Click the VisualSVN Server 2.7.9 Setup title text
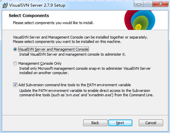The width and height of the screenshot is (170, 133). pyautogui.click(x=37, y=5)
